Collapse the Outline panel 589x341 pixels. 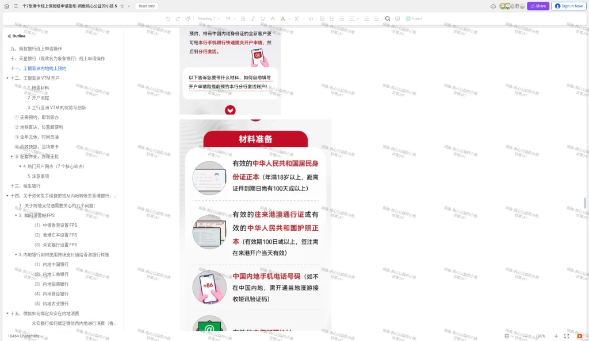pyautogui.click(x=9, y=36)
